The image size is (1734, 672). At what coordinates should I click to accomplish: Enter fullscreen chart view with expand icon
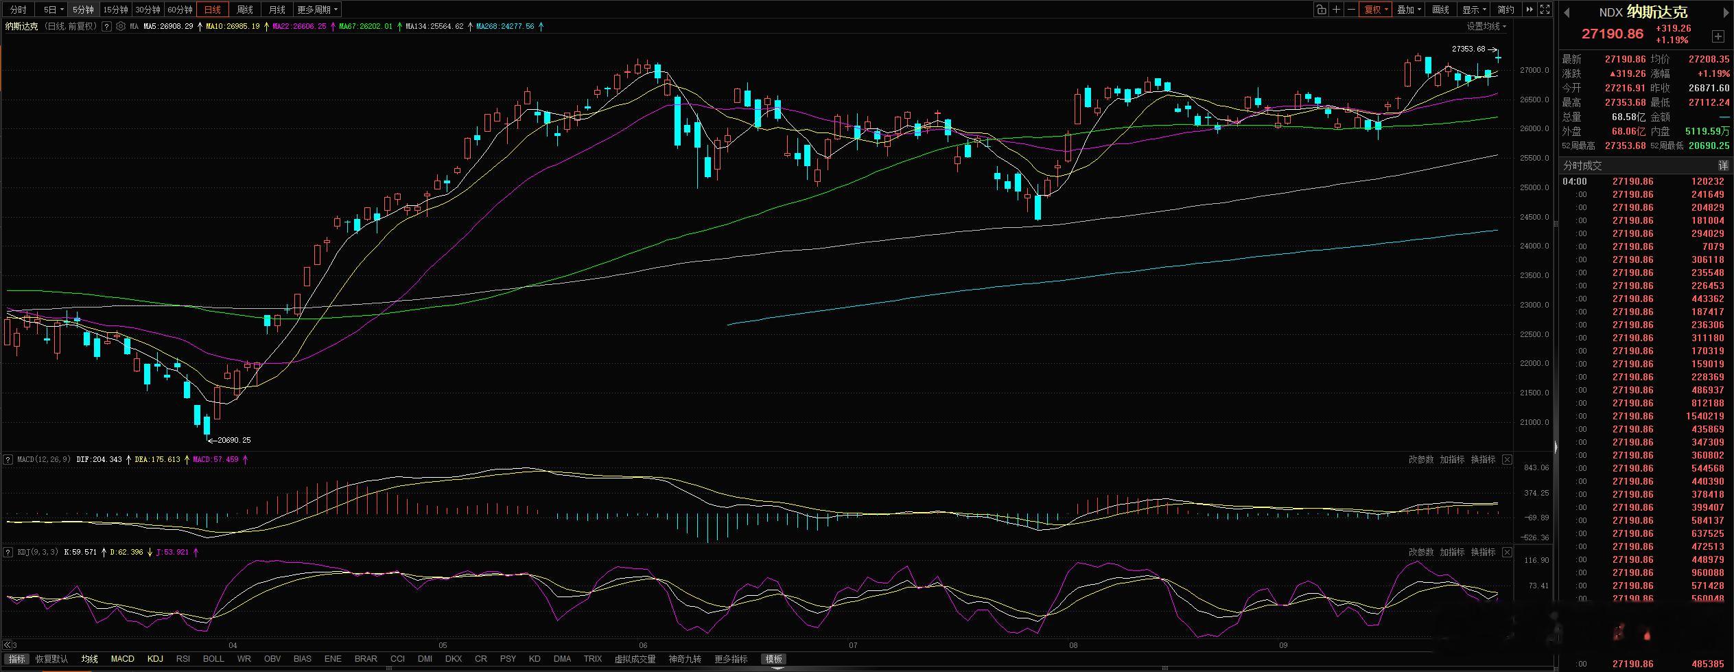(1545, 10)
